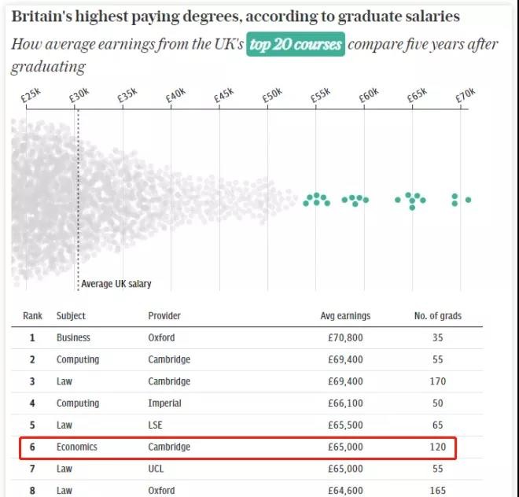
Task: Select the Rank column header
Action: point(32,315)
